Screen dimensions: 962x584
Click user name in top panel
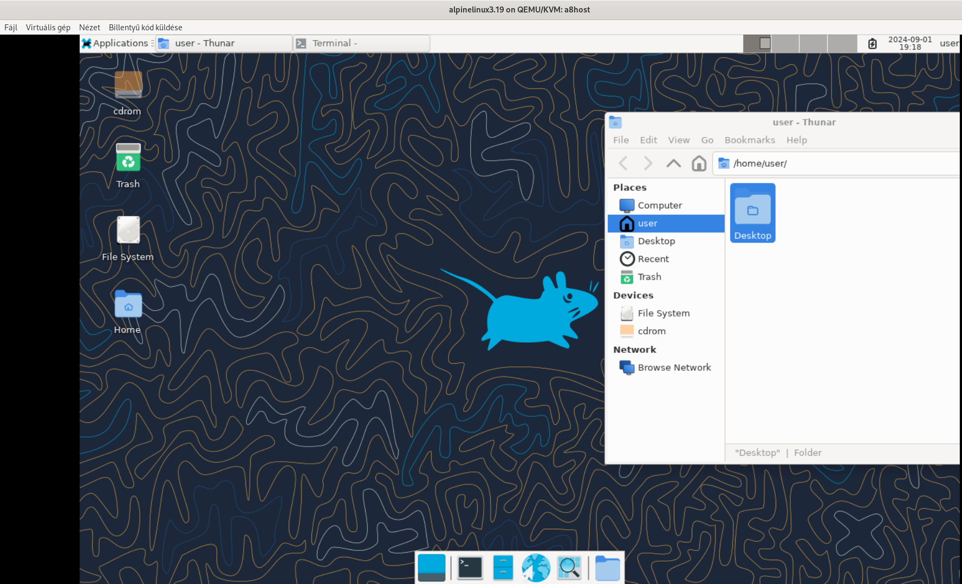pyautogui.click(x=950, y=43)
